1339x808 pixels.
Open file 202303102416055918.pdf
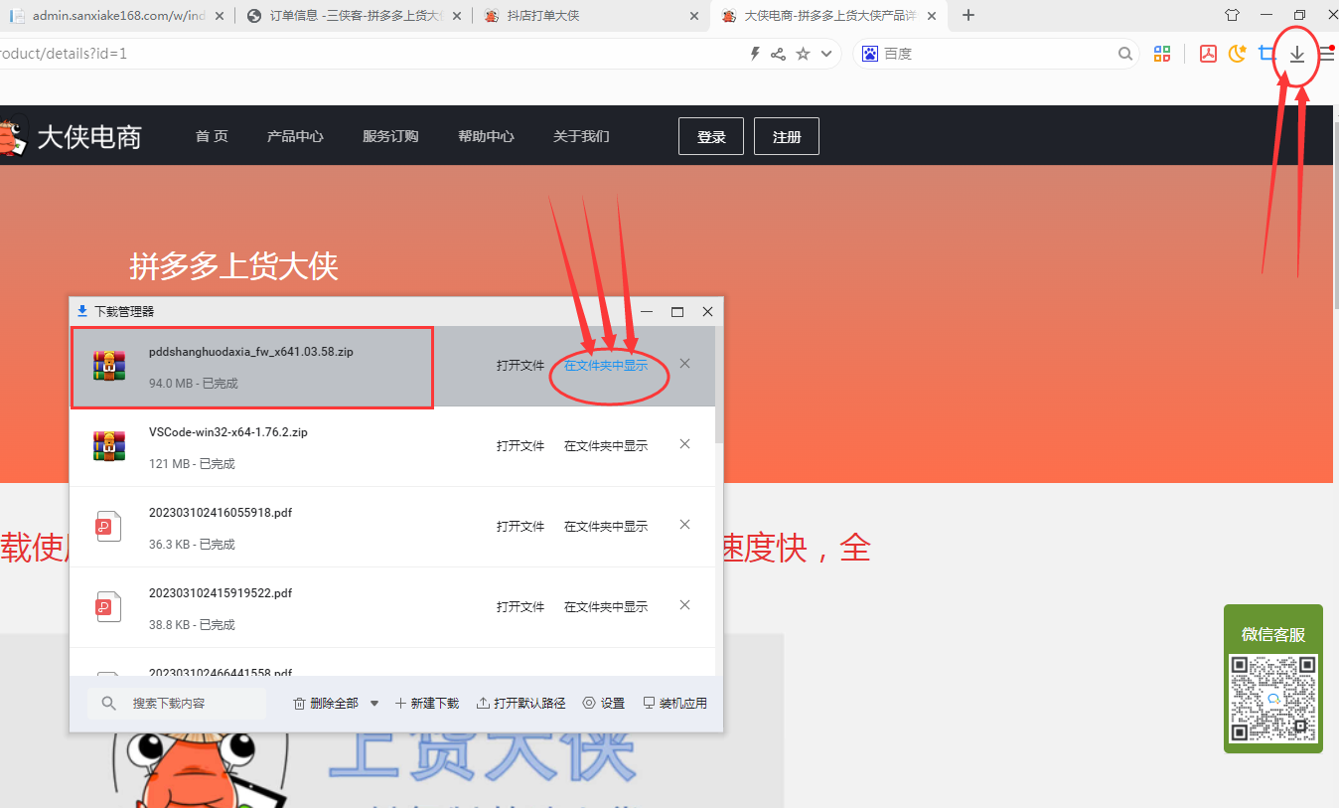click(x=521, y=527)
